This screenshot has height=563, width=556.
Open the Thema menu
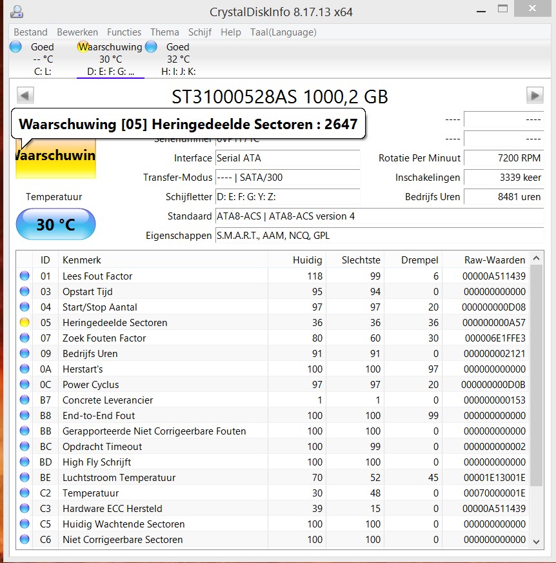[164, 32]
